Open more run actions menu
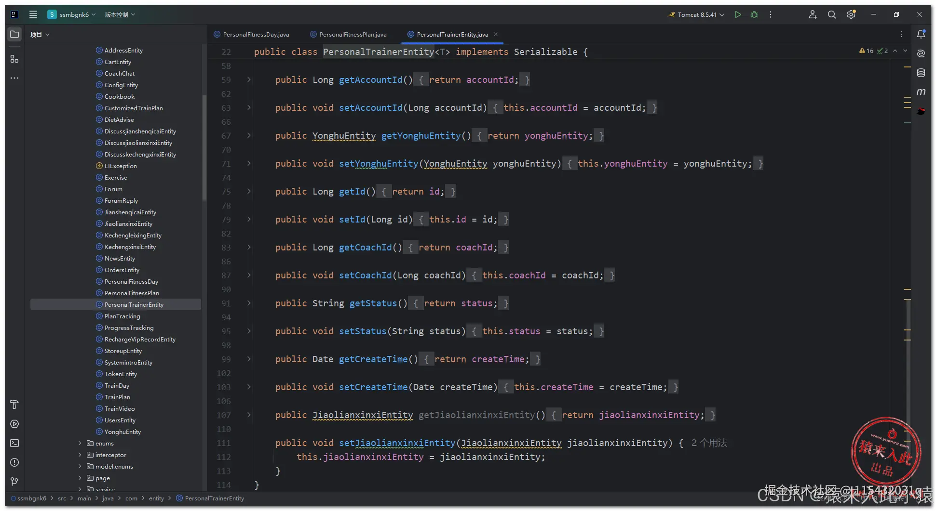 (771, 14)
